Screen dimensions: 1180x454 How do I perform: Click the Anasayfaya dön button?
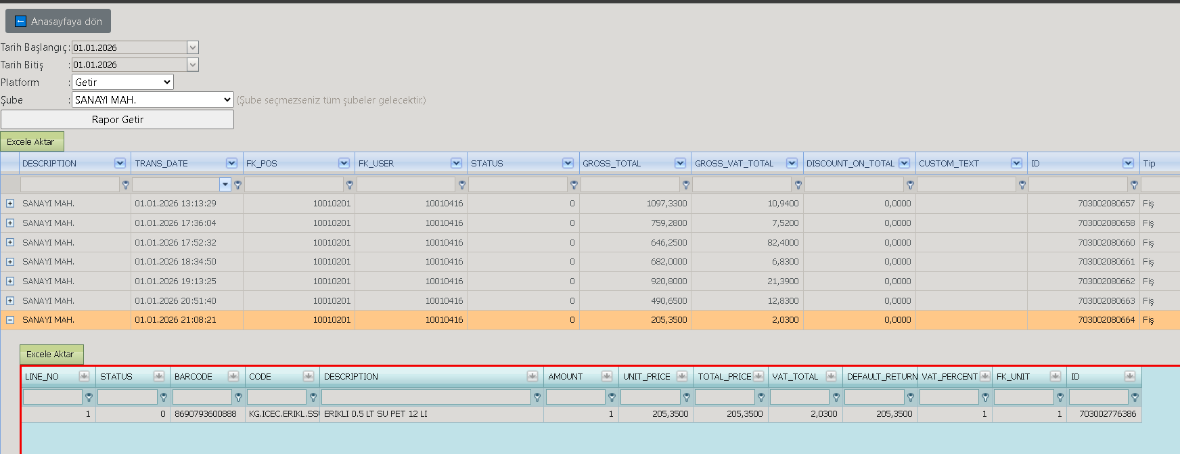pos(58,21)
